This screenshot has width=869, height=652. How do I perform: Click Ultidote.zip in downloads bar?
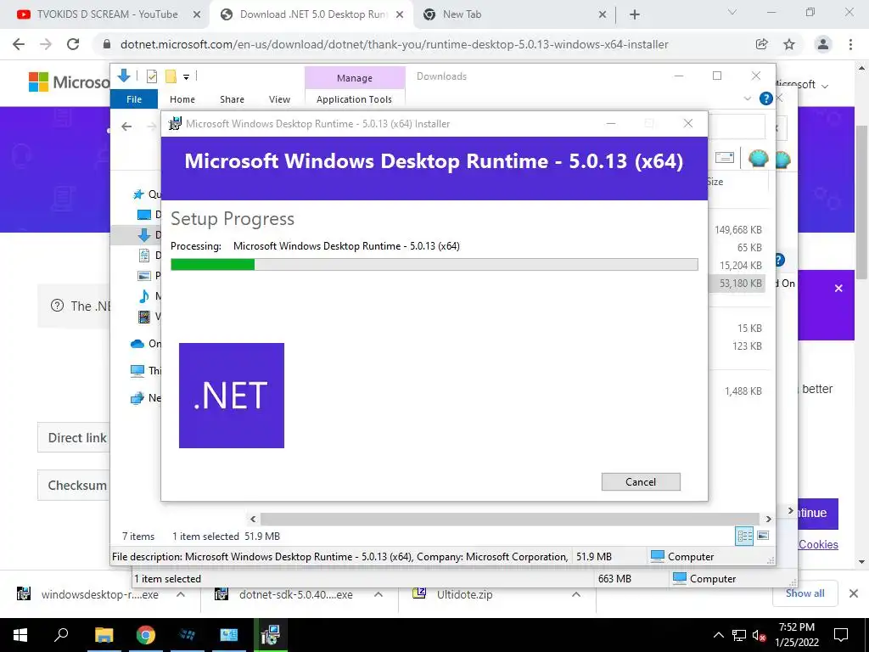pos(464,594)
